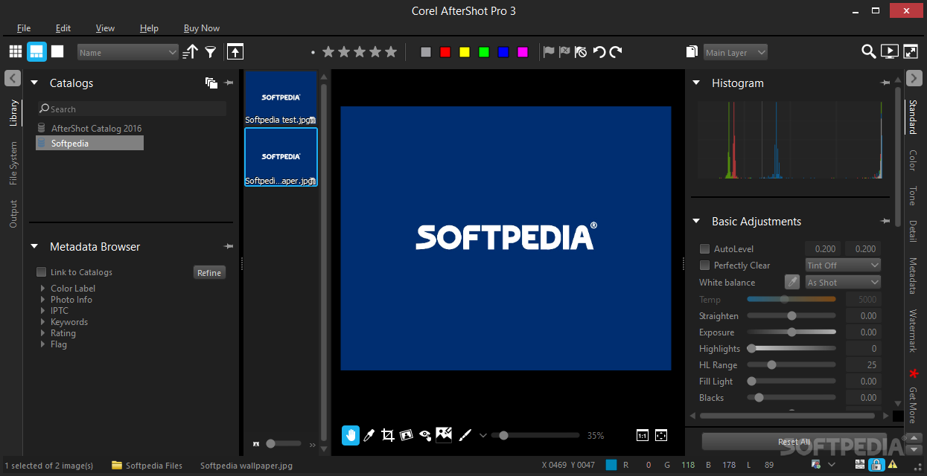Viewport: 927px width, 476px height.
Task: Apply the green color label
Action: (x=484, y=52)
